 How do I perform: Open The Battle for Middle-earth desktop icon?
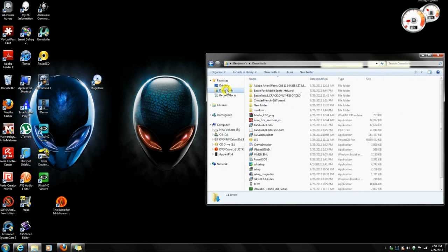pos(61,206)
